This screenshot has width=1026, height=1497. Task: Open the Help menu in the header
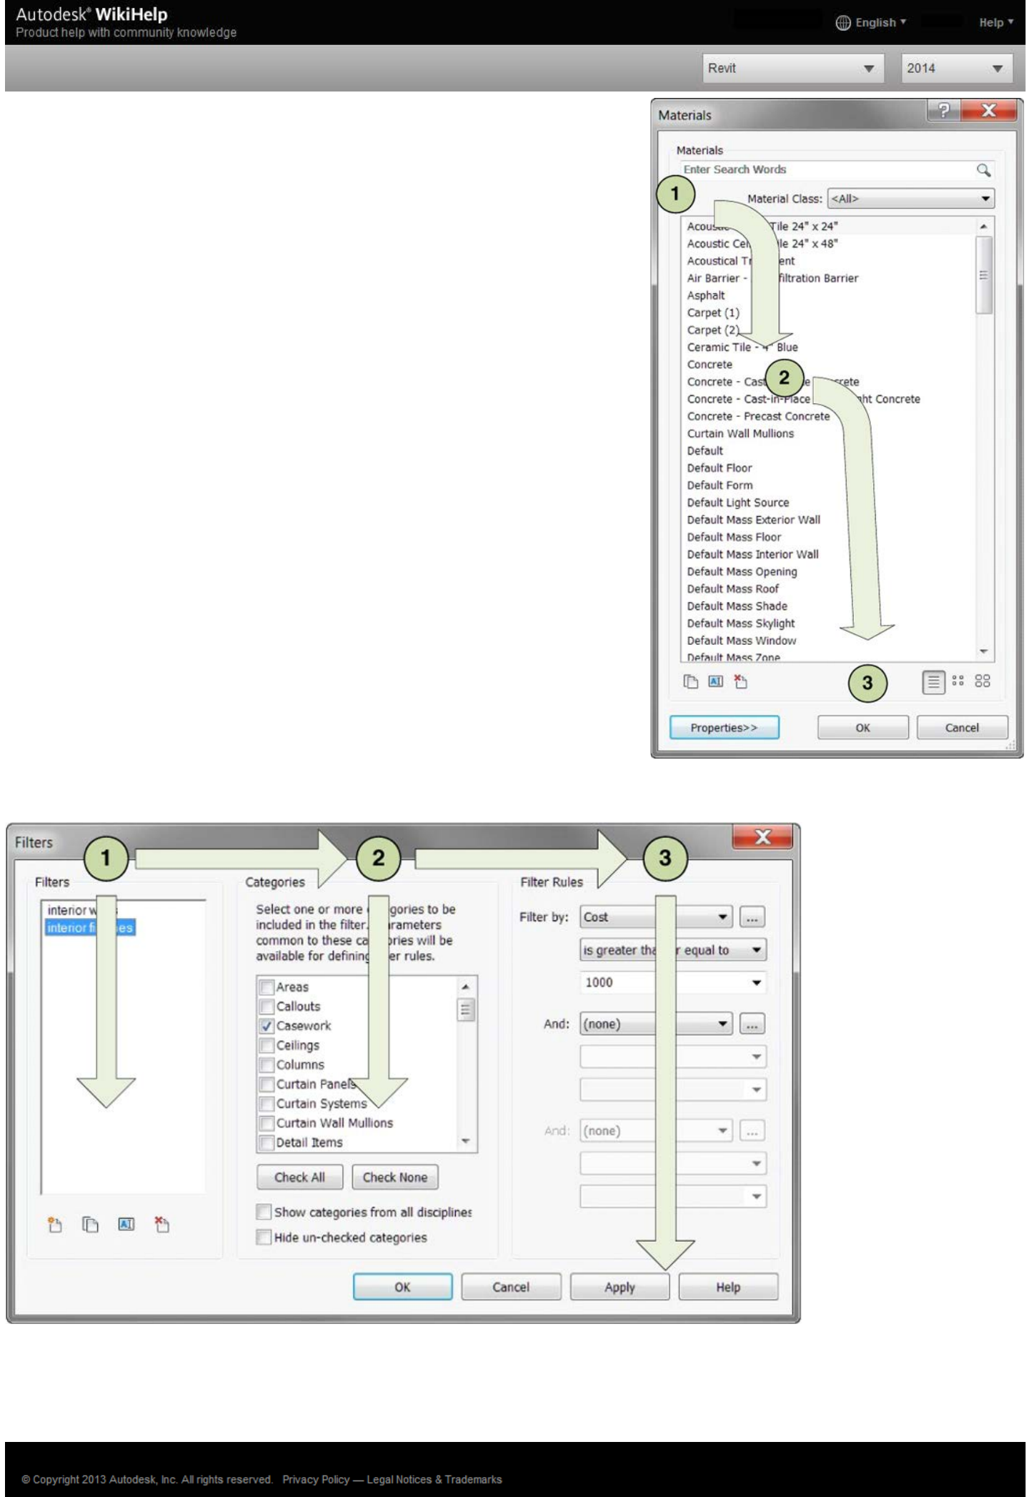[x=996, y=23]
